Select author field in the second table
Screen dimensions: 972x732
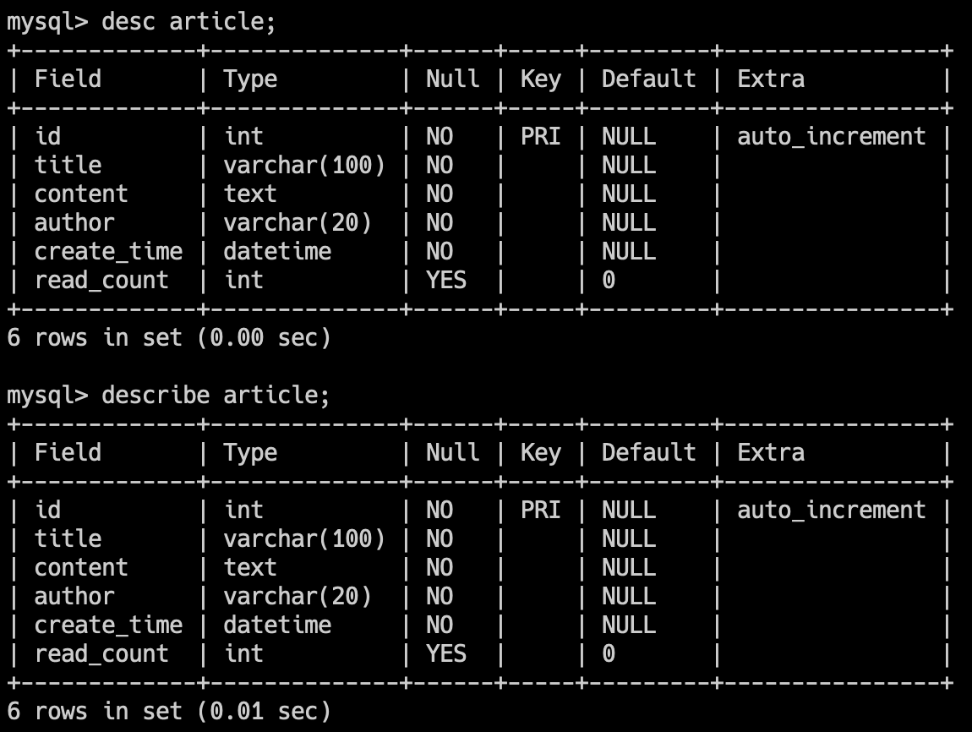tap(74, 597)
